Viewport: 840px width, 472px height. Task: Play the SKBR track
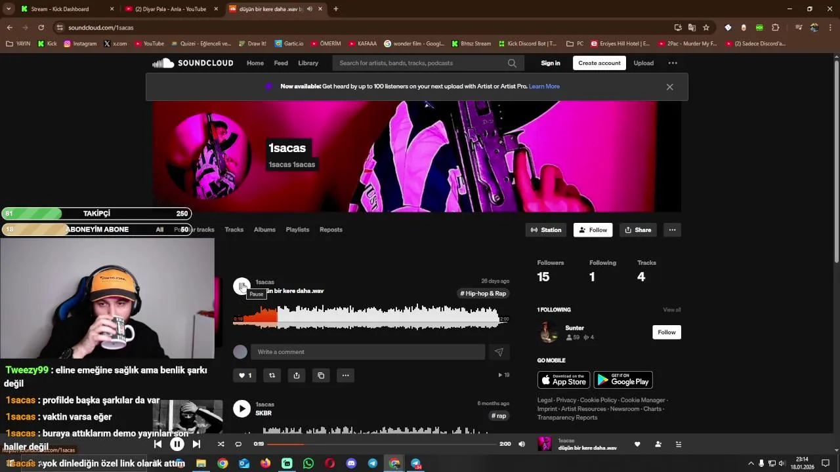[x=241, y=409]
